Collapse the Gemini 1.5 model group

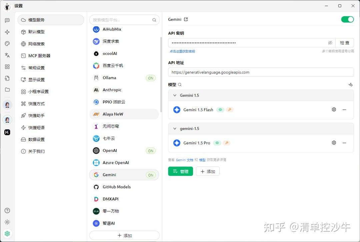[175, 95]
